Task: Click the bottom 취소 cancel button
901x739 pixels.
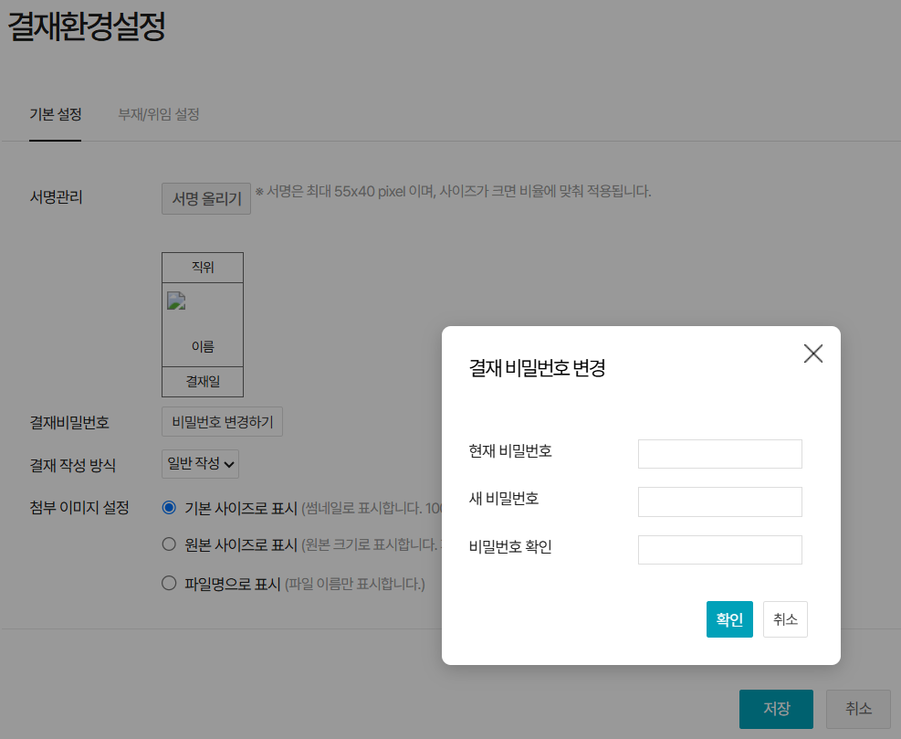Action: pos(856,709)
